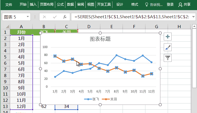Image resolution: width=197 pixels, height=113 pixels.
Task: Click the cell containing 12月
Action: pos(21,107)
